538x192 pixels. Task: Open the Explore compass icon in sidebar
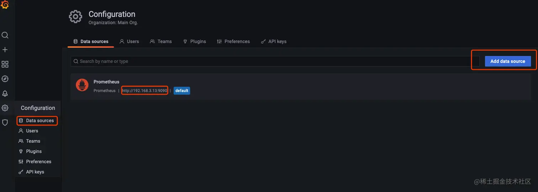(5, 79)
